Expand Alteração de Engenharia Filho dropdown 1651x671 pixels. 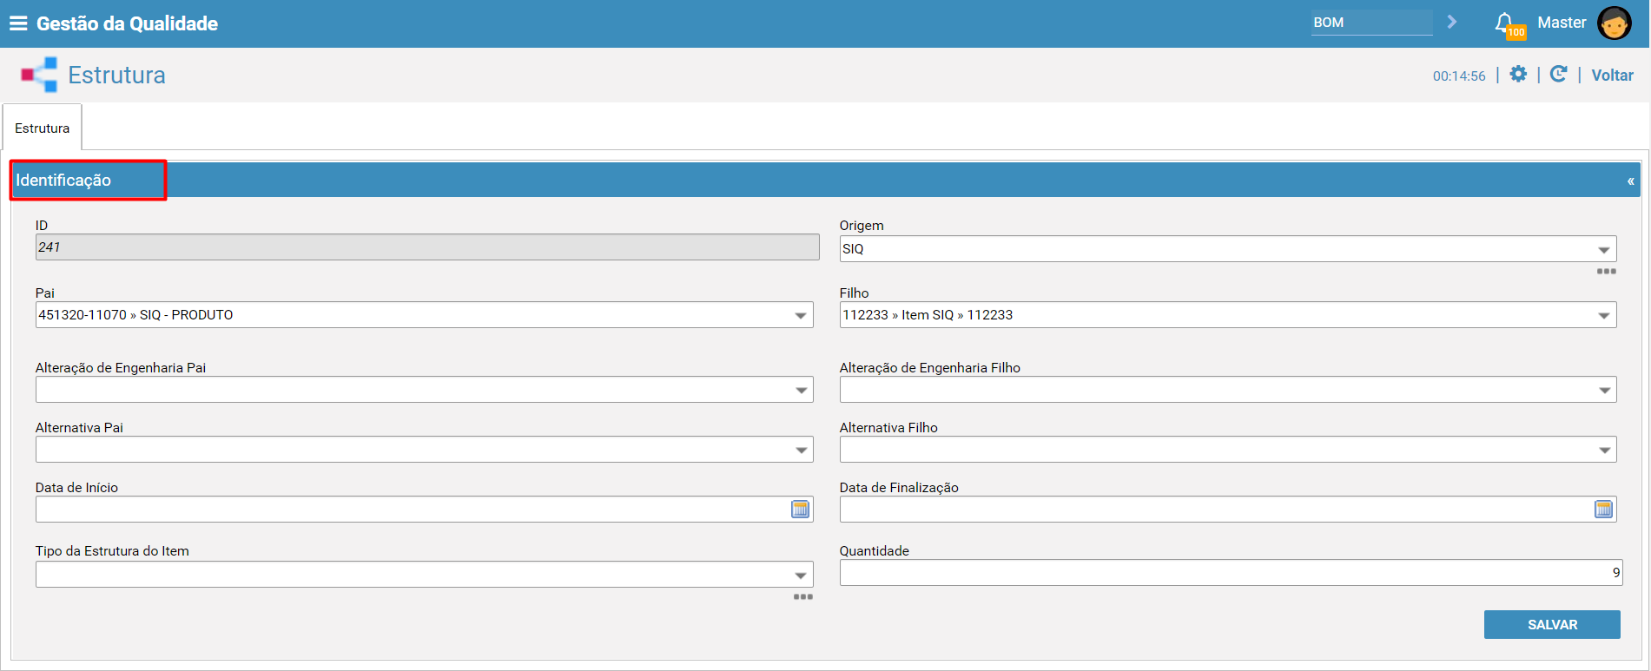pos(1228,390)
